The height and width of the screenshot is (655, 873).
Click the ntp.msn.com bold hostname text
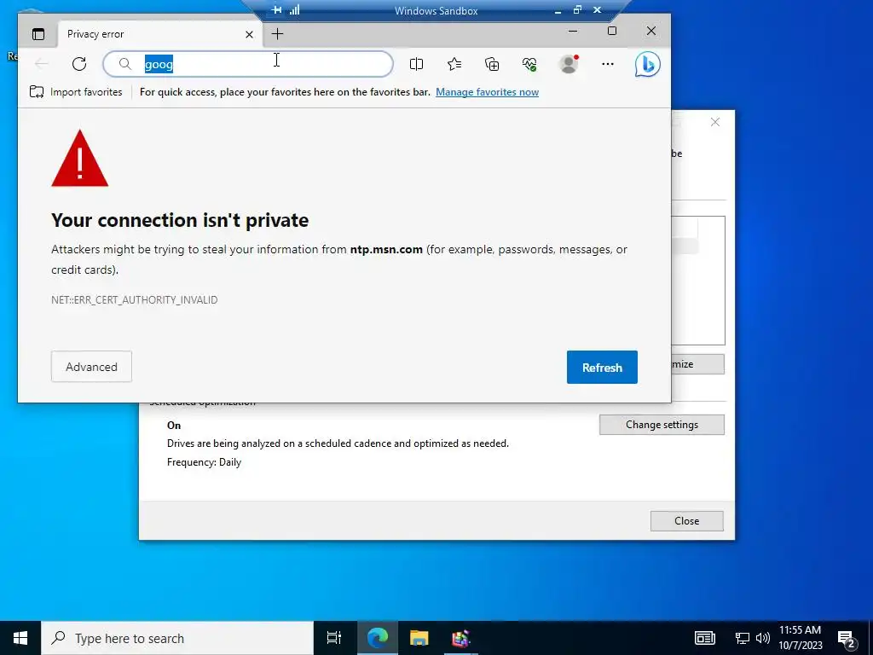click(386, 250)
